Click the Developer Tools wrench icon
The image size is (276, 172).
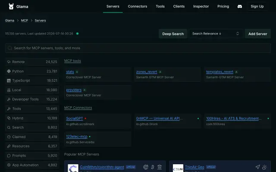[x=9, y=99]
